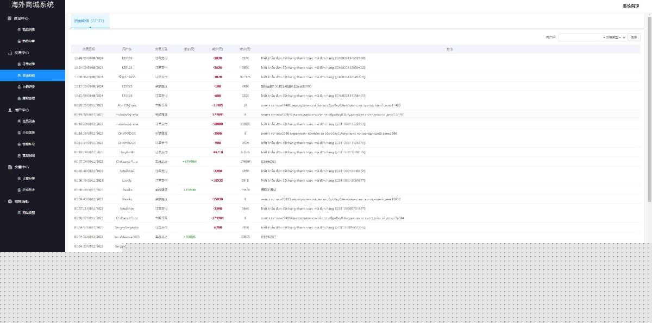This screenshot has width=652, height=323.
Task: Click the -18525 amount cell
Action: click(217, 180)
